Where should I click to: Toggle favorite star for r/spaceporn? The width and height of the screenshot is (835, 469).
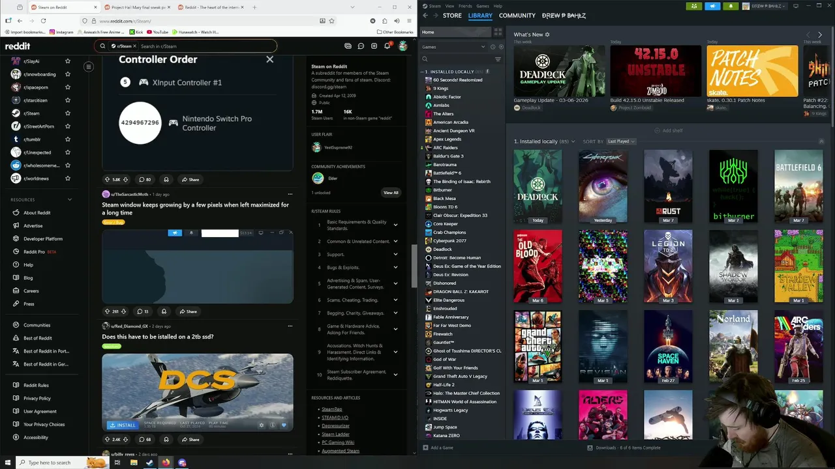click(x=68, y=87)
